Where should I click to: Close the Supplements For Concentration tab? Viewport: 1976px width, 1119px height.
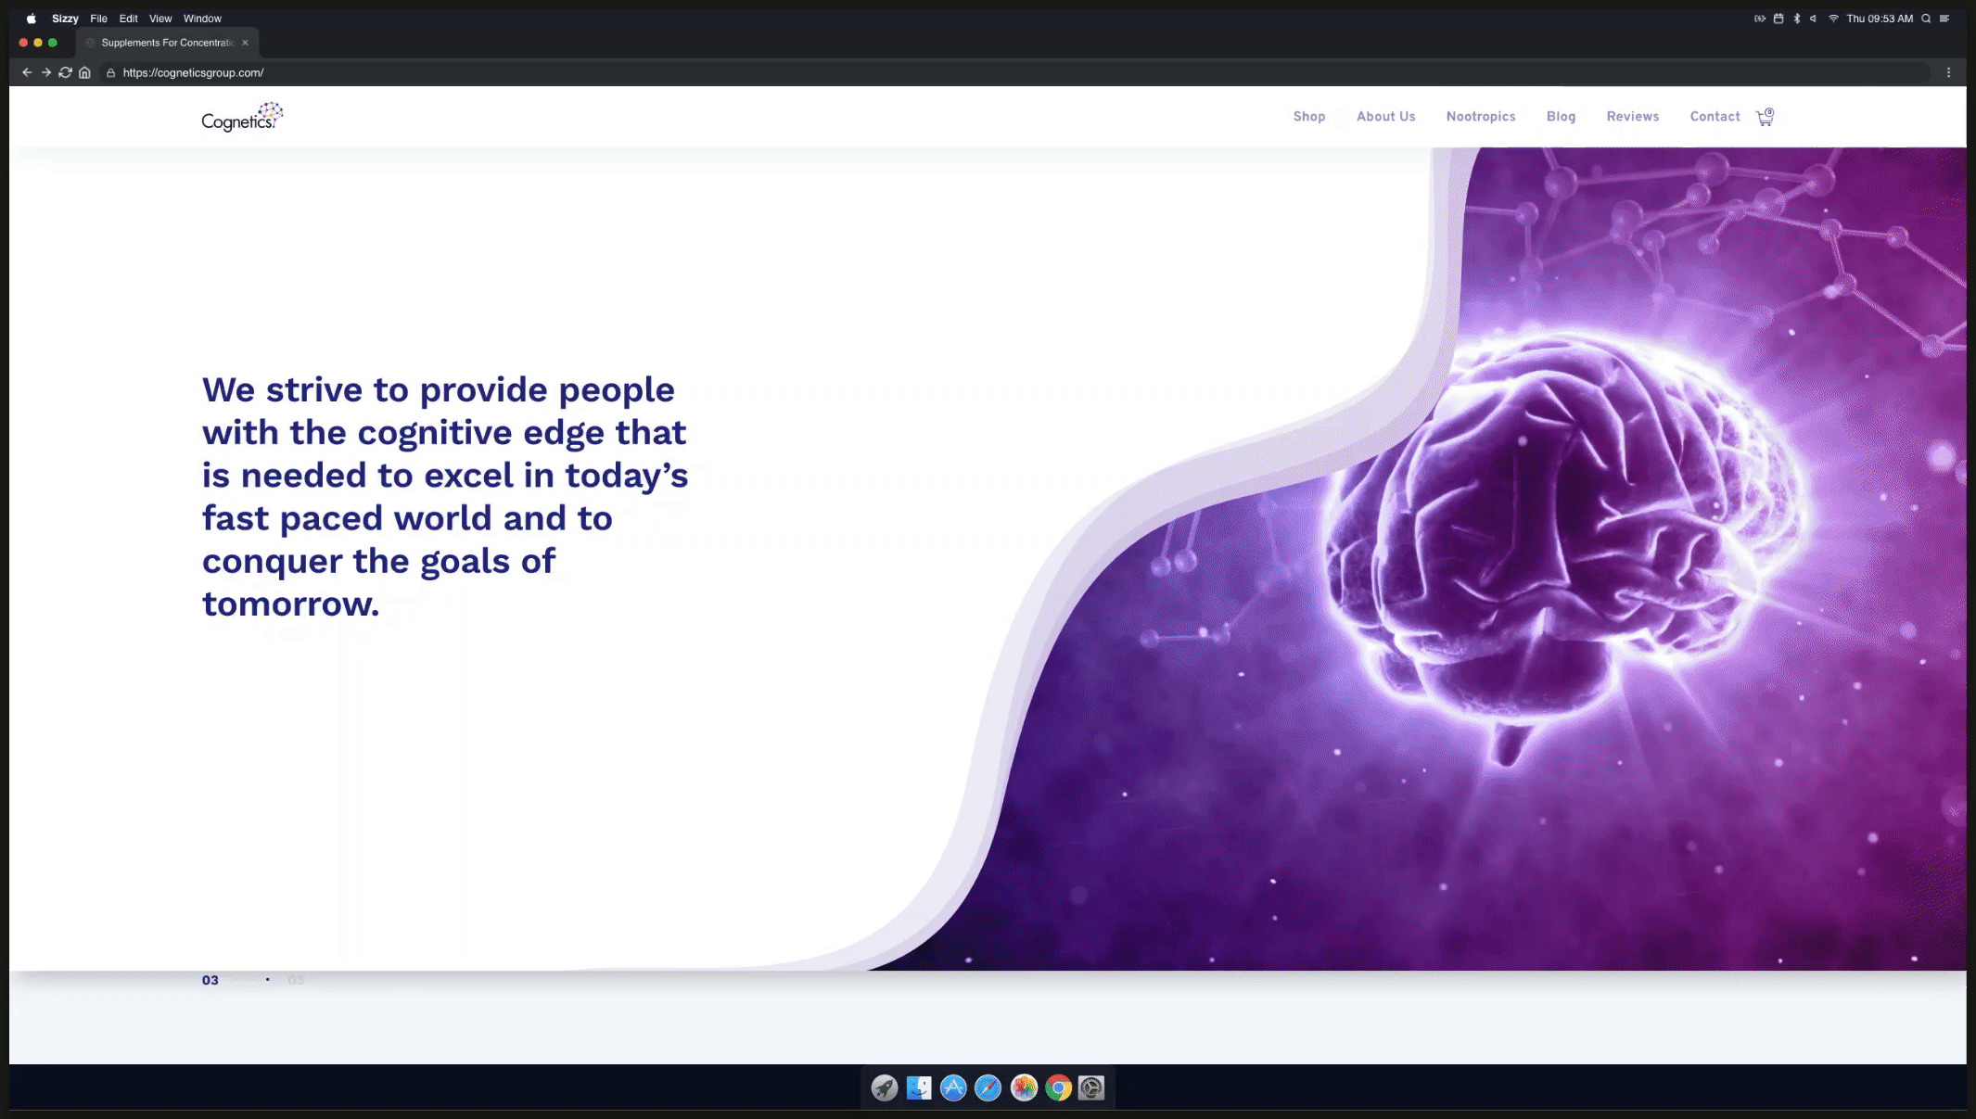click(245, 43)
